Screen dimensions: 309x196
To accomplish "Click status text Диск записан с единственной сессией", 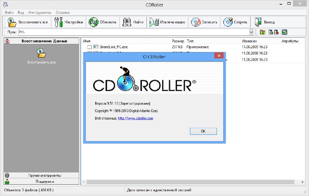I will [159, 190].
